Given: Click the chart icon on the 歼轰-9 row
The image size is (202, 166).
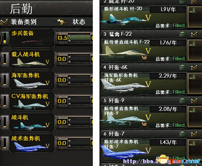Looking at the screenshot, I should click(x=194, y=101).
